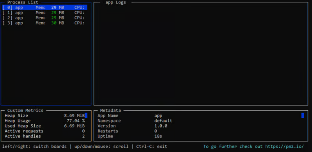Click the Process List panel title

[x=23, y=2]
